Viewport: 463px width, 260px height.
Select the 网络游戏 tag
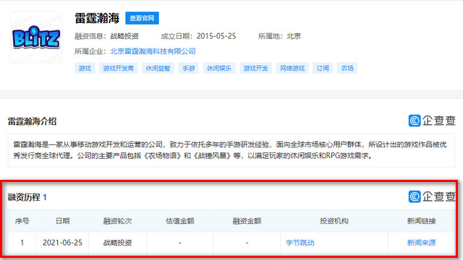292,69
